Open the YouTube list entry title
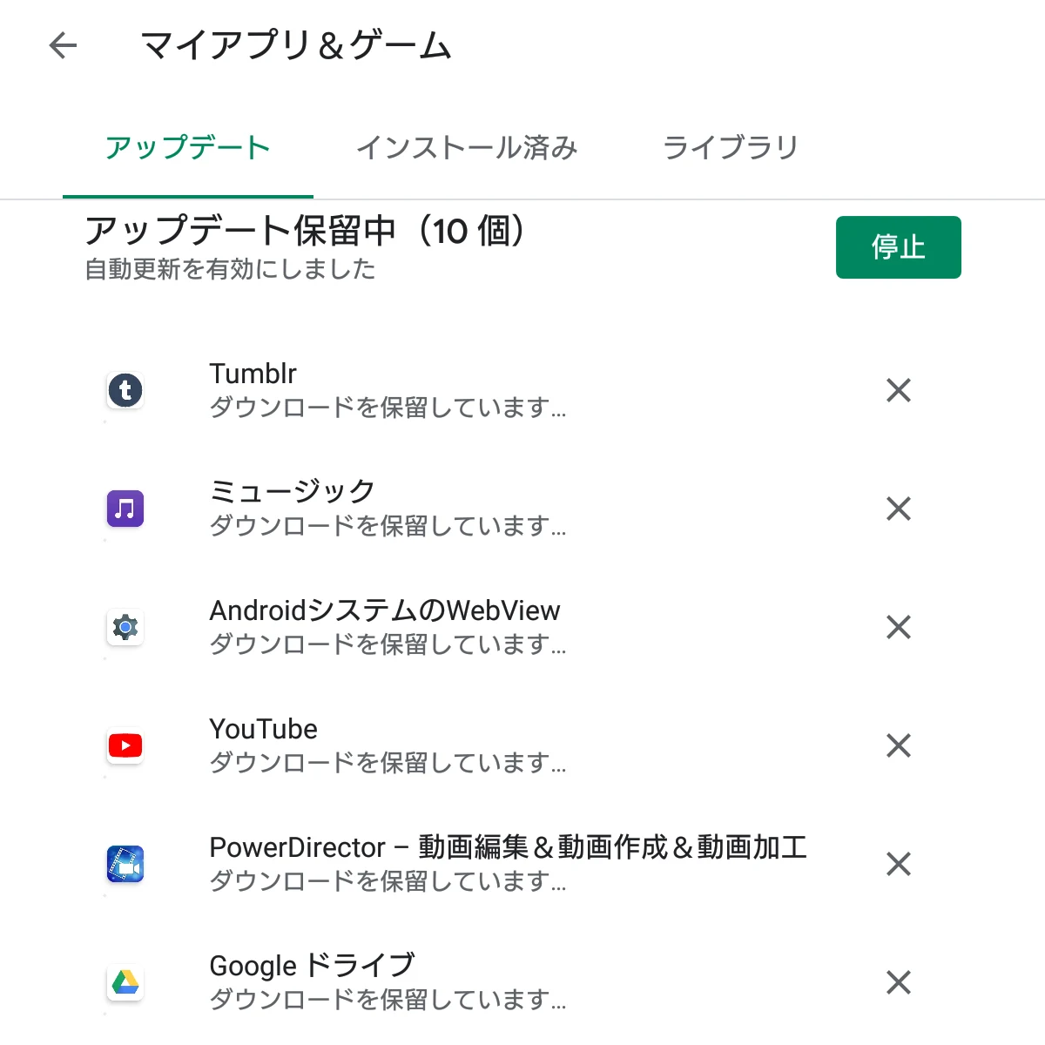 click(264, 729)
